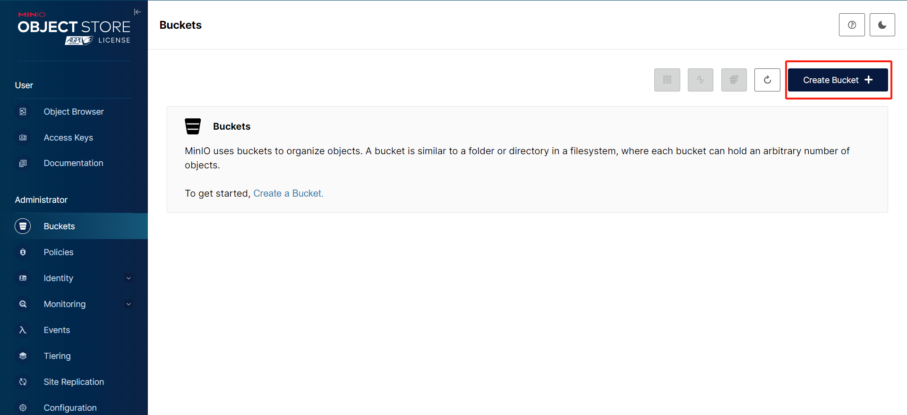Image resolution: width=907 pixels, height=415 pixels.
Task: Follow the 'Create a Bucket.' link
Action: tap(288, 193)
